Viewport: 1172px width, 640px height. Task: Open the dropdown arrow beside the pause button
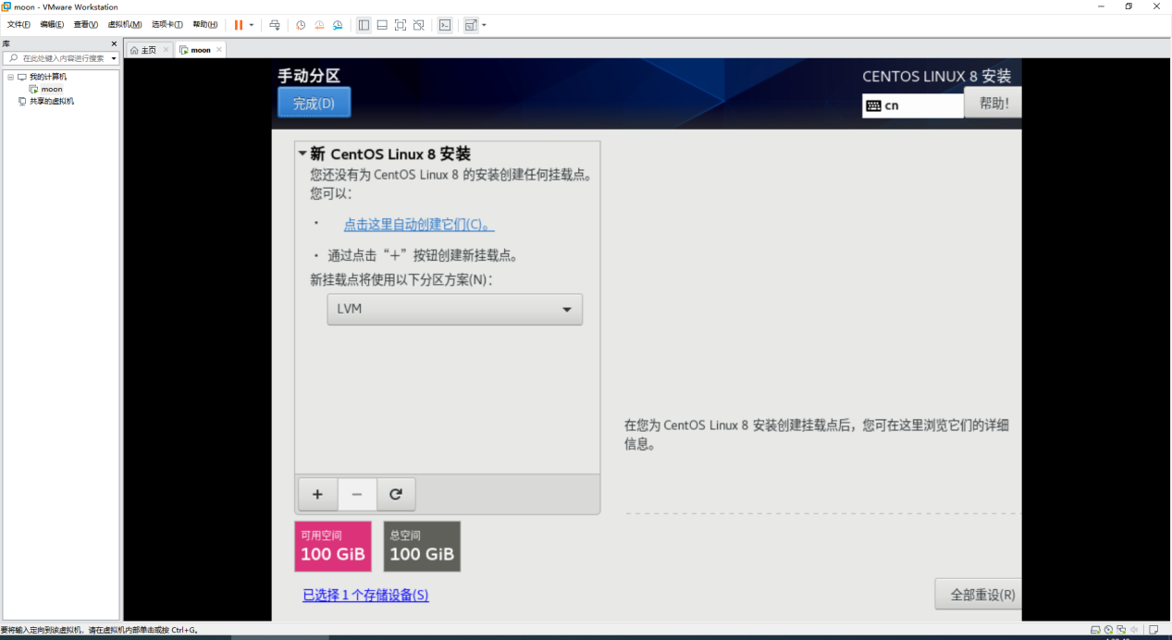pos(252,25)
